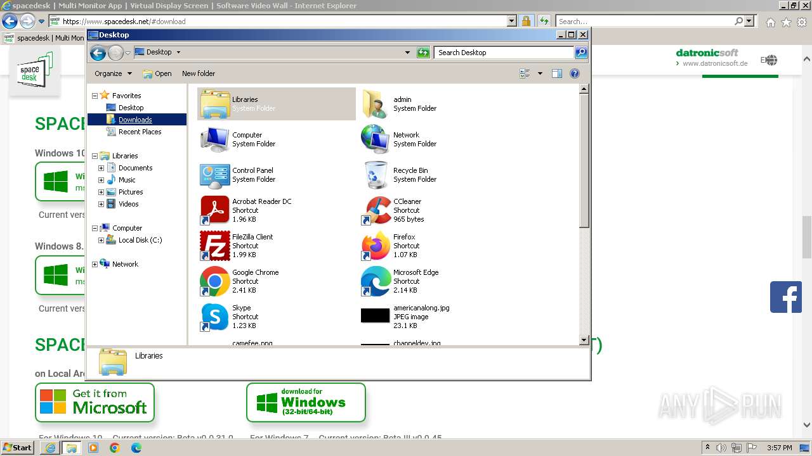Change view using the views icon

pyautogui.click(x=525, y=73)
